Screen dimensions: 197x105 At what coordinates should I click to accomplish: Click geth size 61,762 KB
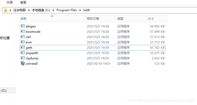tap(157, 48)
